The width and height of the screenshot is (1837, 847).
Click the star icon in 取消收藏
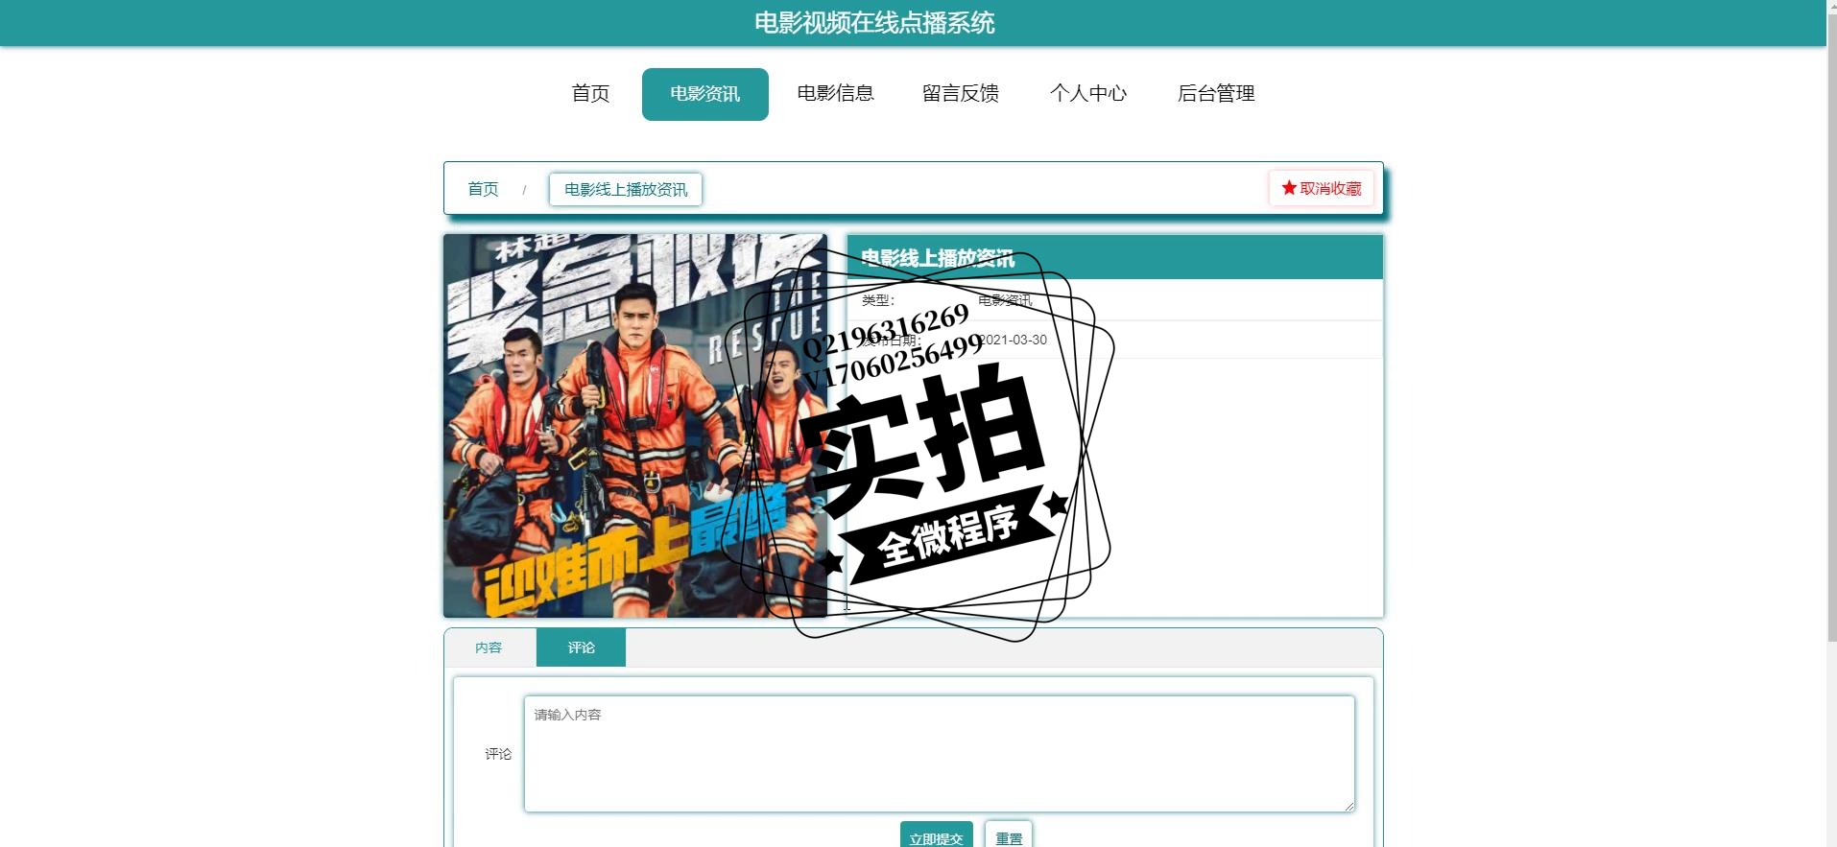(1289, 188)
